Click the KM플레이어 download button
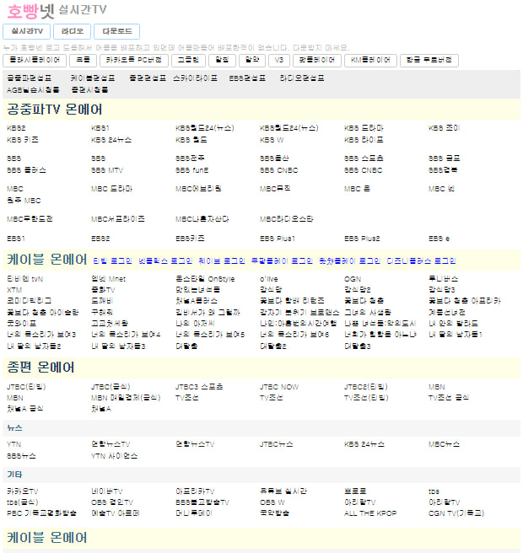523x553 pixels. (370, 61)
